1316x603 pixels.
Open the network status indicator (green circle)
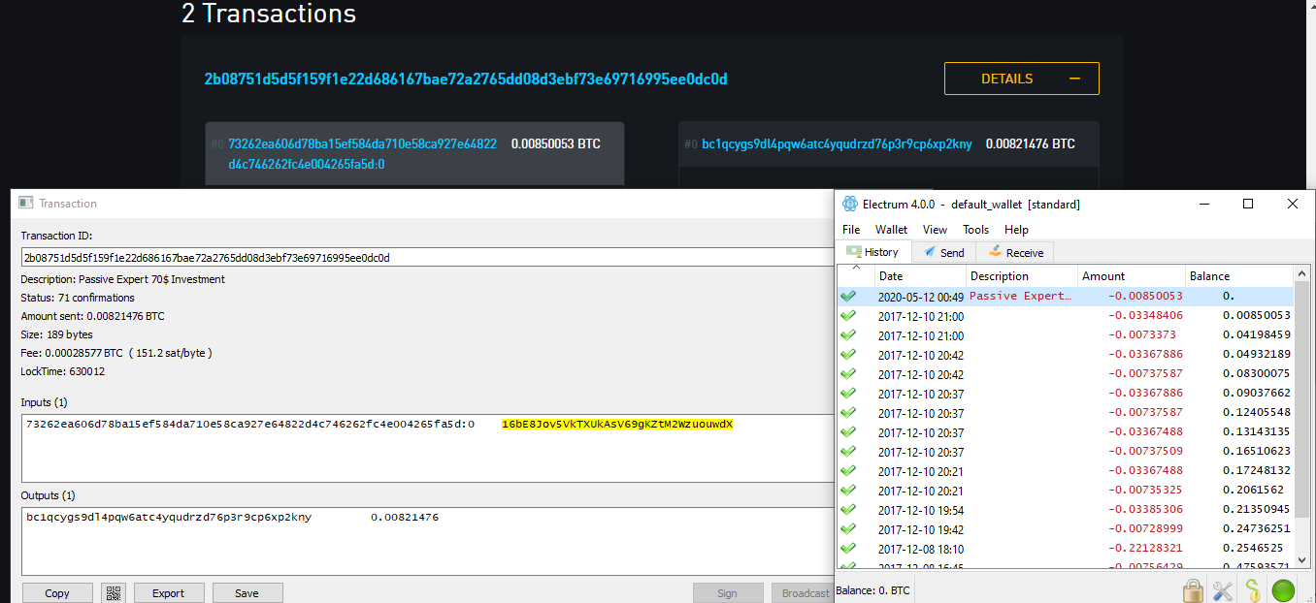coord(1283,589)
